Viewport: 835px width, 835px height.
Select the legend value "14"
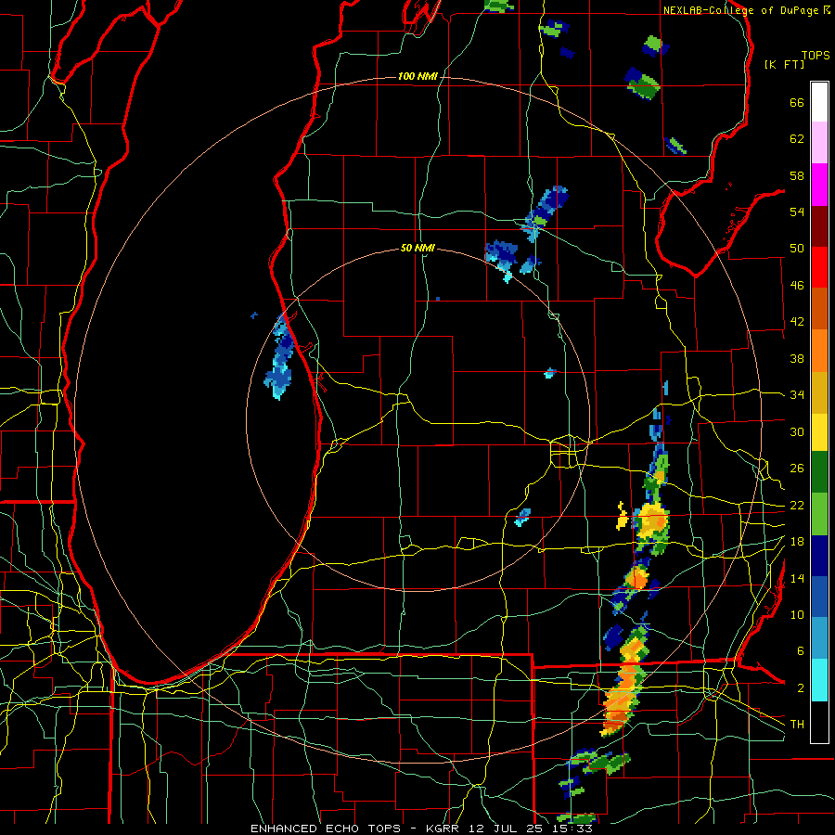797,578
